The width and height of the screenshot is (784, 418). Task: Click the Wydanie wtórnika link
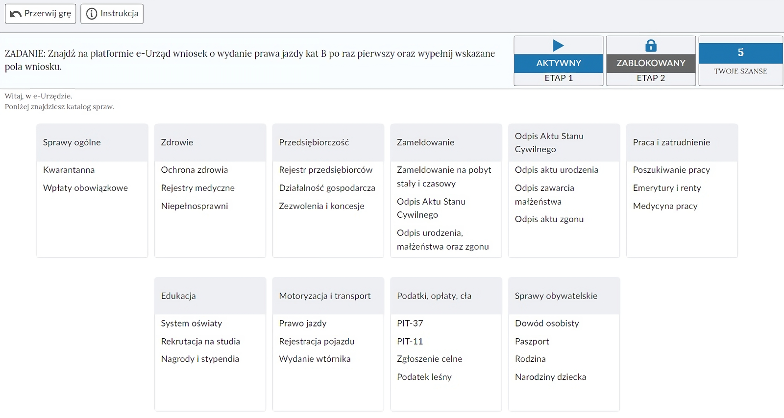[315, 359]
